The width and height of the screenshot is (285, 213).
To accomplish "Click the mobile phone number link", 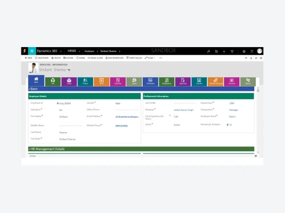I will tap(121, 126).
